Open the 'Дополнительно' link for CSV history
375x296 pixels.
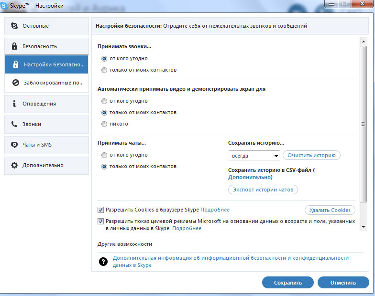(250, 177)
